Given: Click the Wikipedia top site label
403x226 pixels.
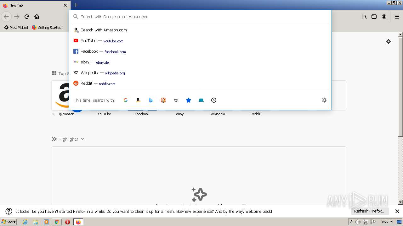Looking at the screenshot, I should point(218,114).
